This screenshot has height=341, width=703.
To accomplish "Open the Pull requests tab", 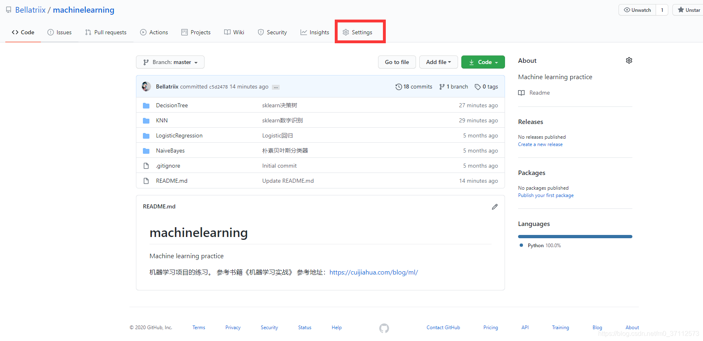I will point(106,32).
